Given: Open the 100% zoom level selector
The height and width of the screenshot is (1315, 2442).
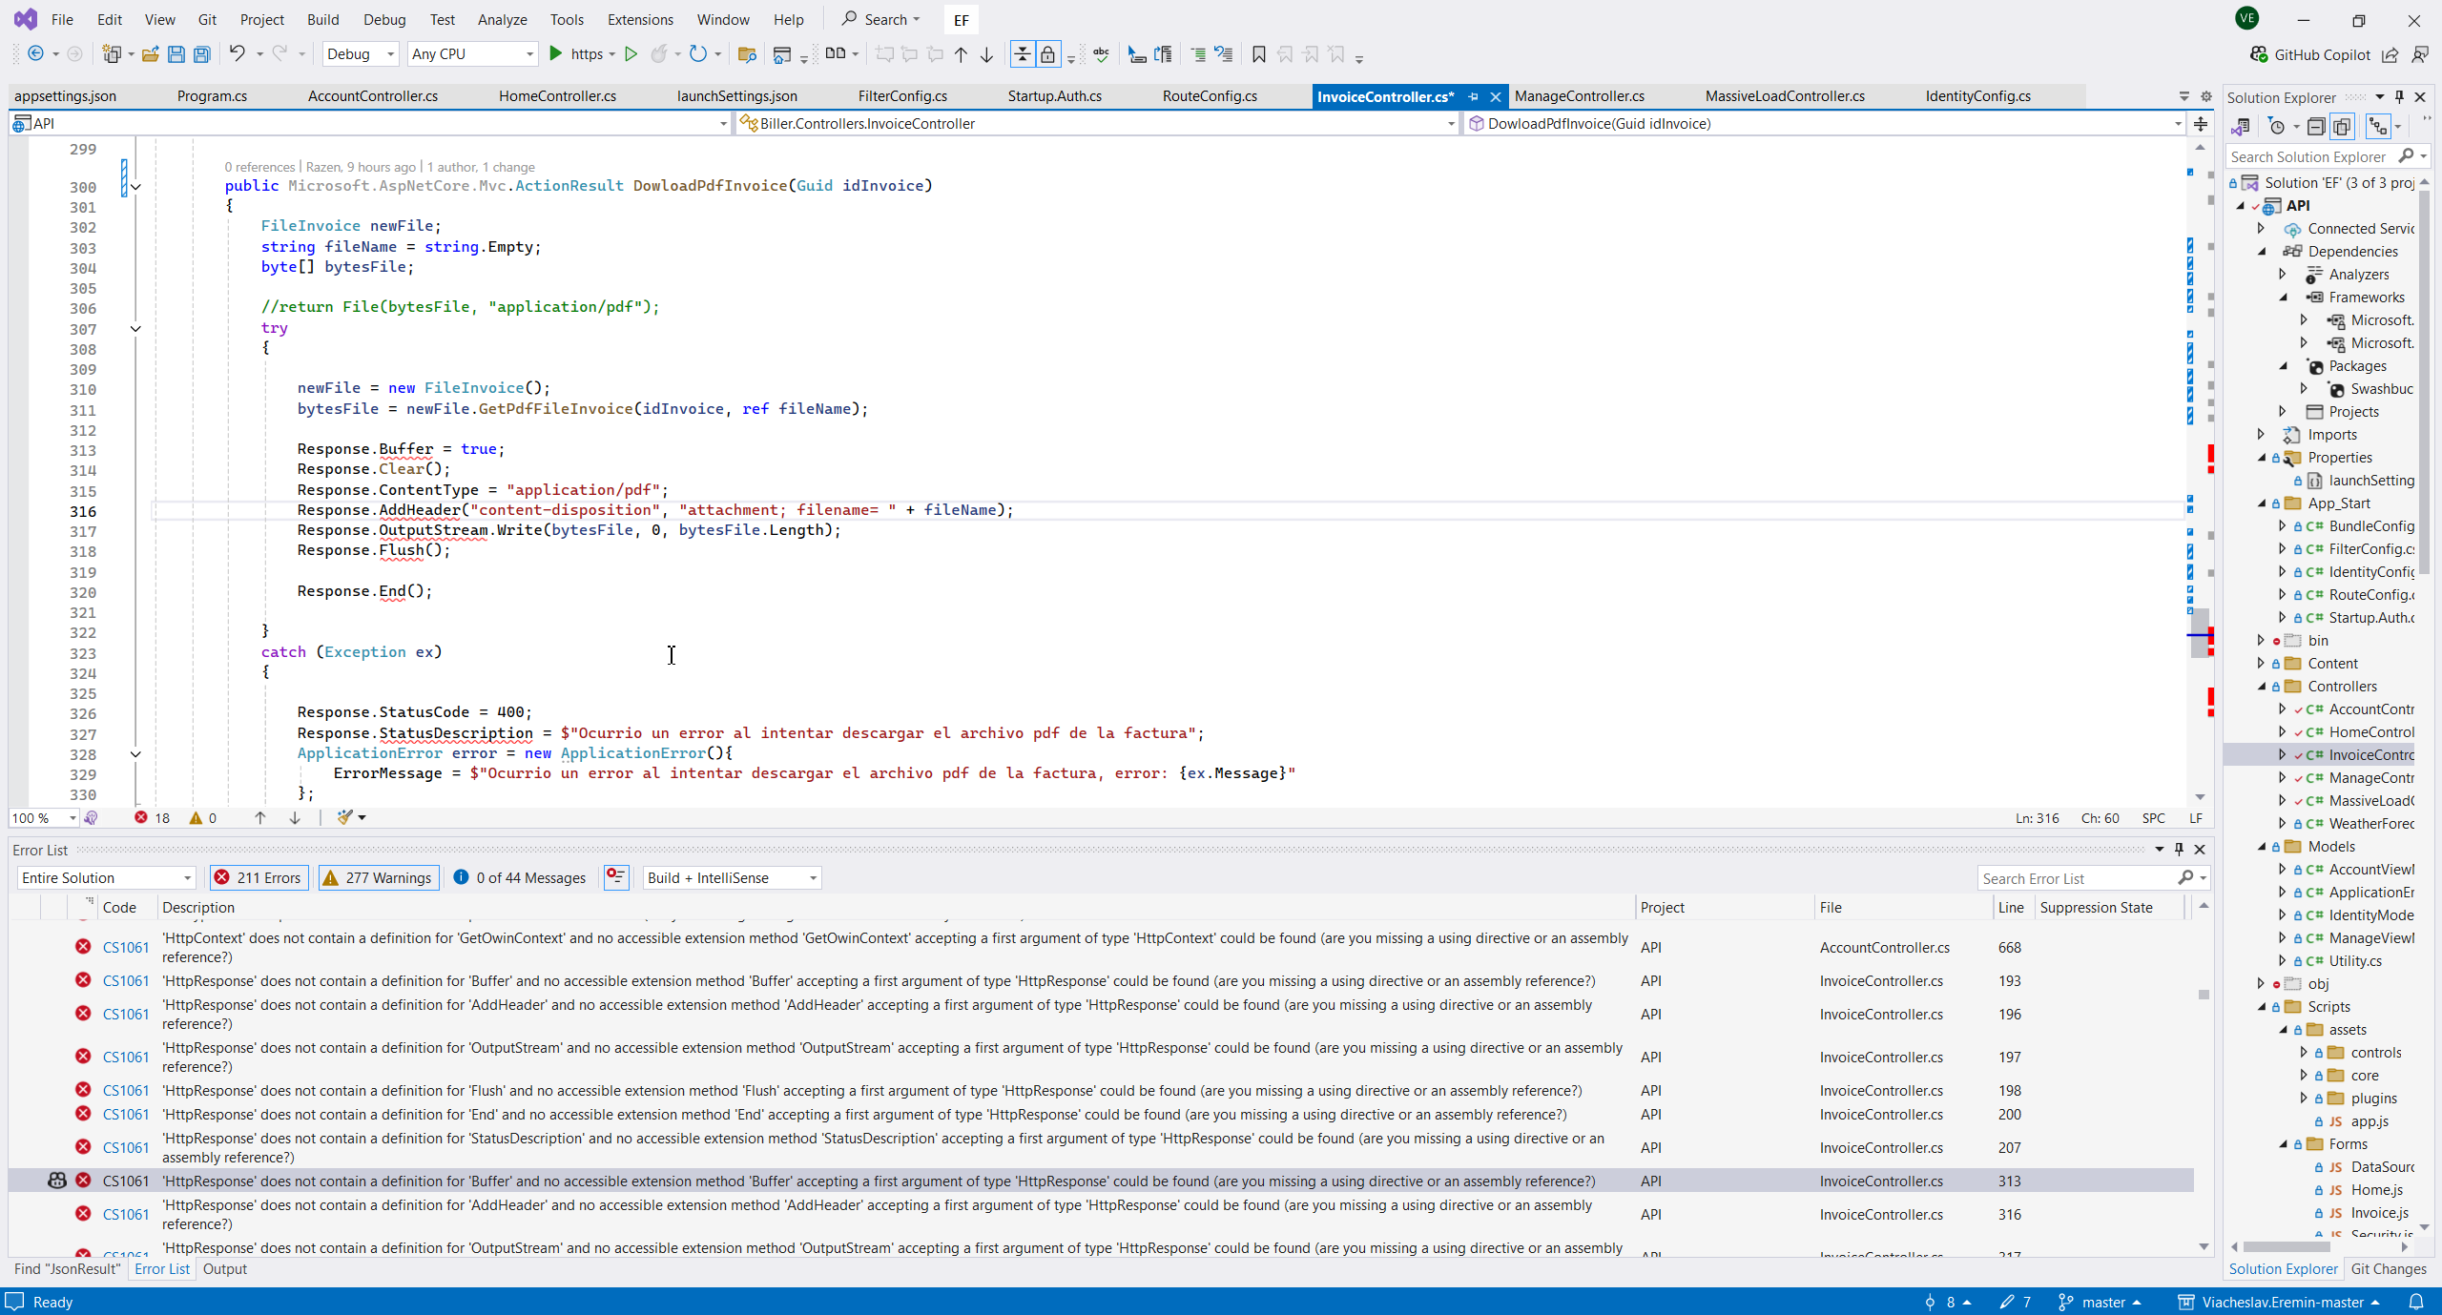Looking at the screenshot, I should [43, 817].
